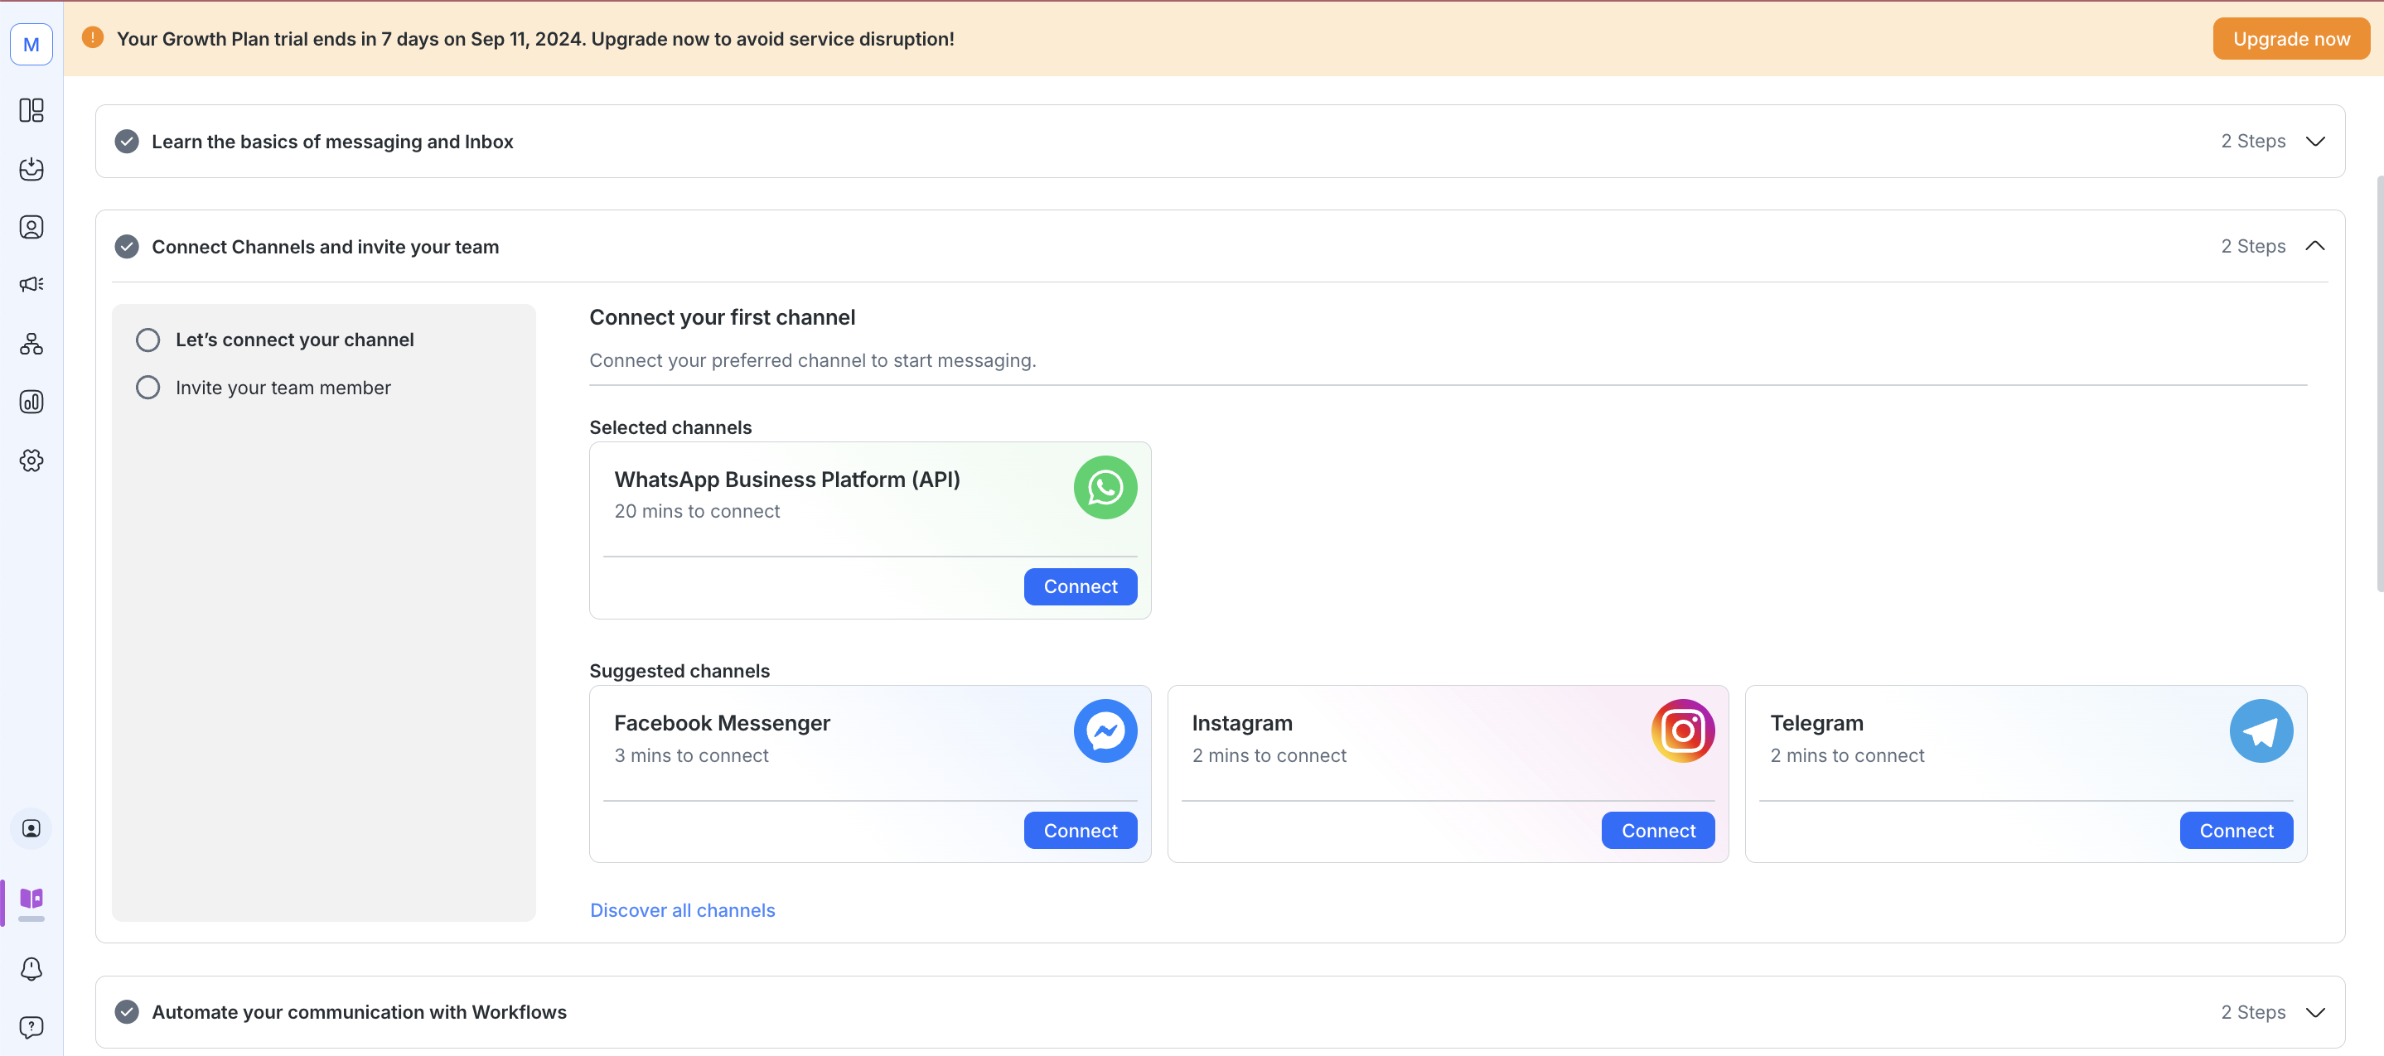Collapse "Connect Channels and invite" chevron
Screen dimensions: 2384x1056
click(2314, 246)
